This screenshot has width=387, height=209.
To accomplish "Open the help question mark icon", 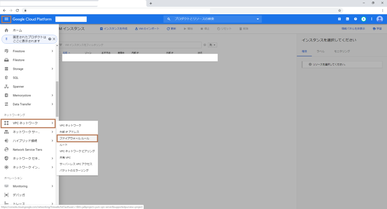I will point(355,19).
